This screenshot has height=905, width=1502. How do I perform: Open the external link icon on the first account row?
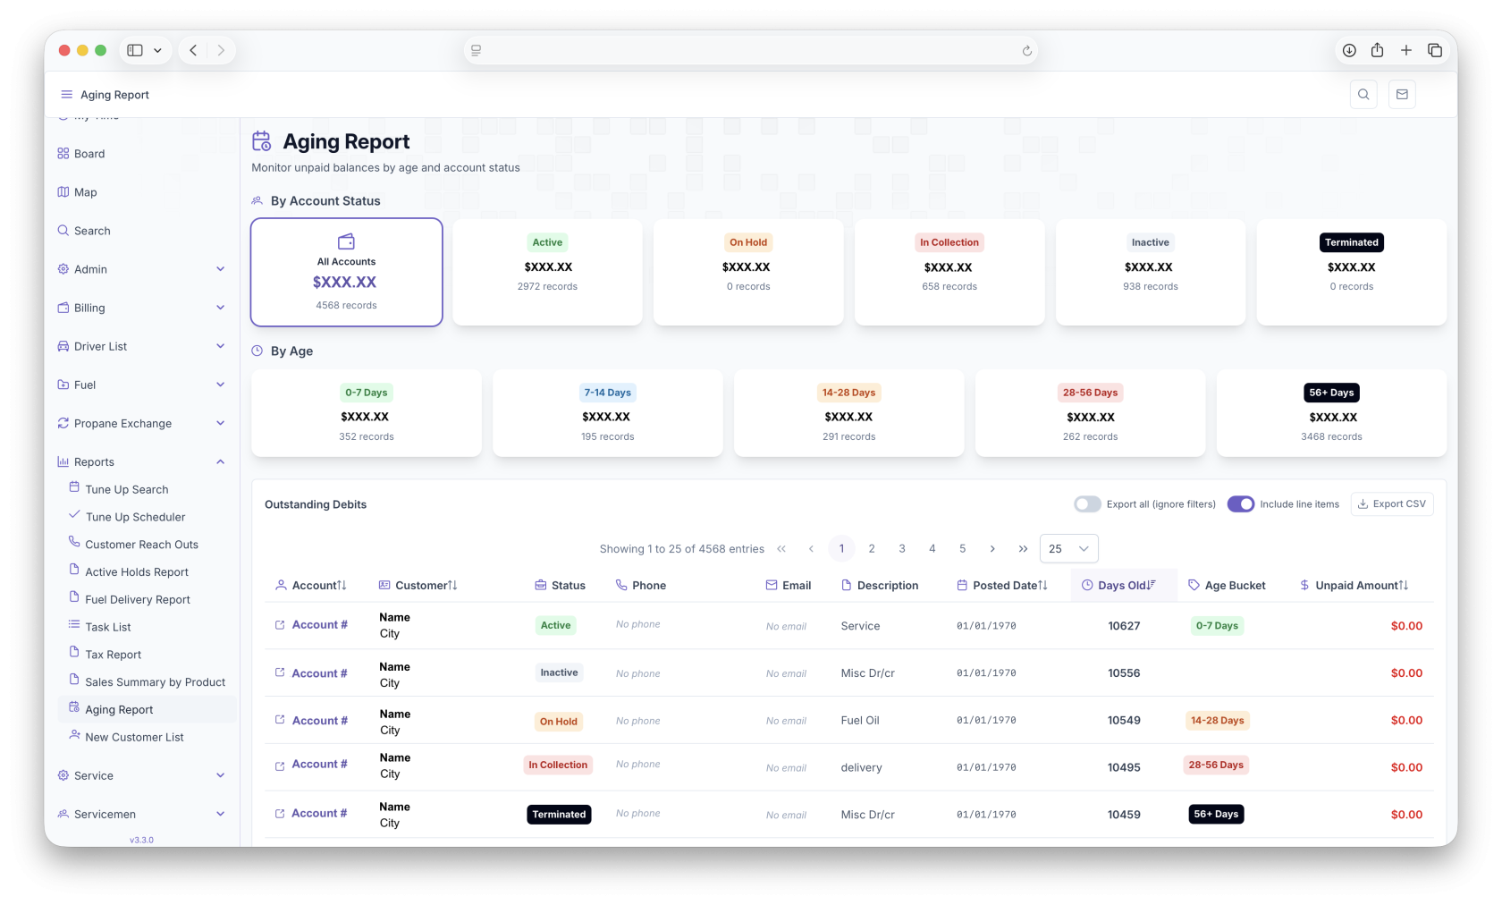point(280,625)
